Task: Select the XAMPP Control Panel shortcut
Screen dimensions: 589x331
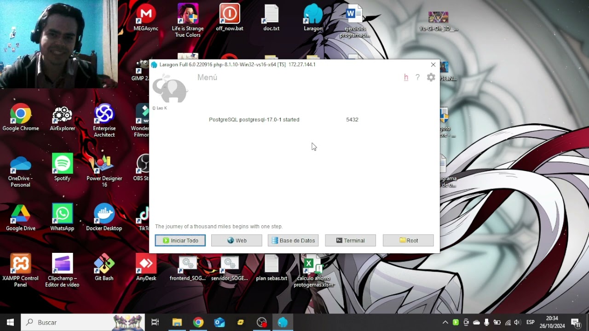Action: tap(21, 271)
